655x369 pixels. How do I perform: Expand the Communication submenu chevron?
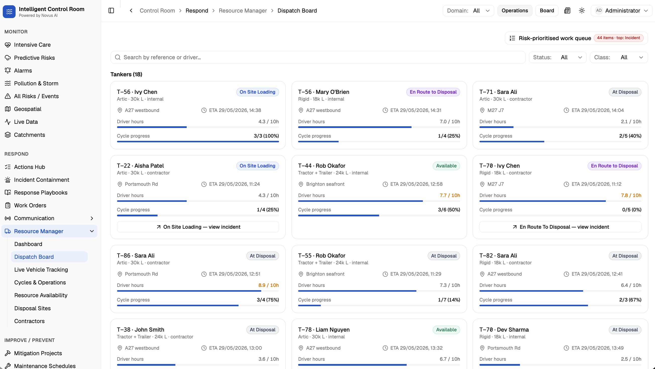pyautogui.click(x=92, y=218)
